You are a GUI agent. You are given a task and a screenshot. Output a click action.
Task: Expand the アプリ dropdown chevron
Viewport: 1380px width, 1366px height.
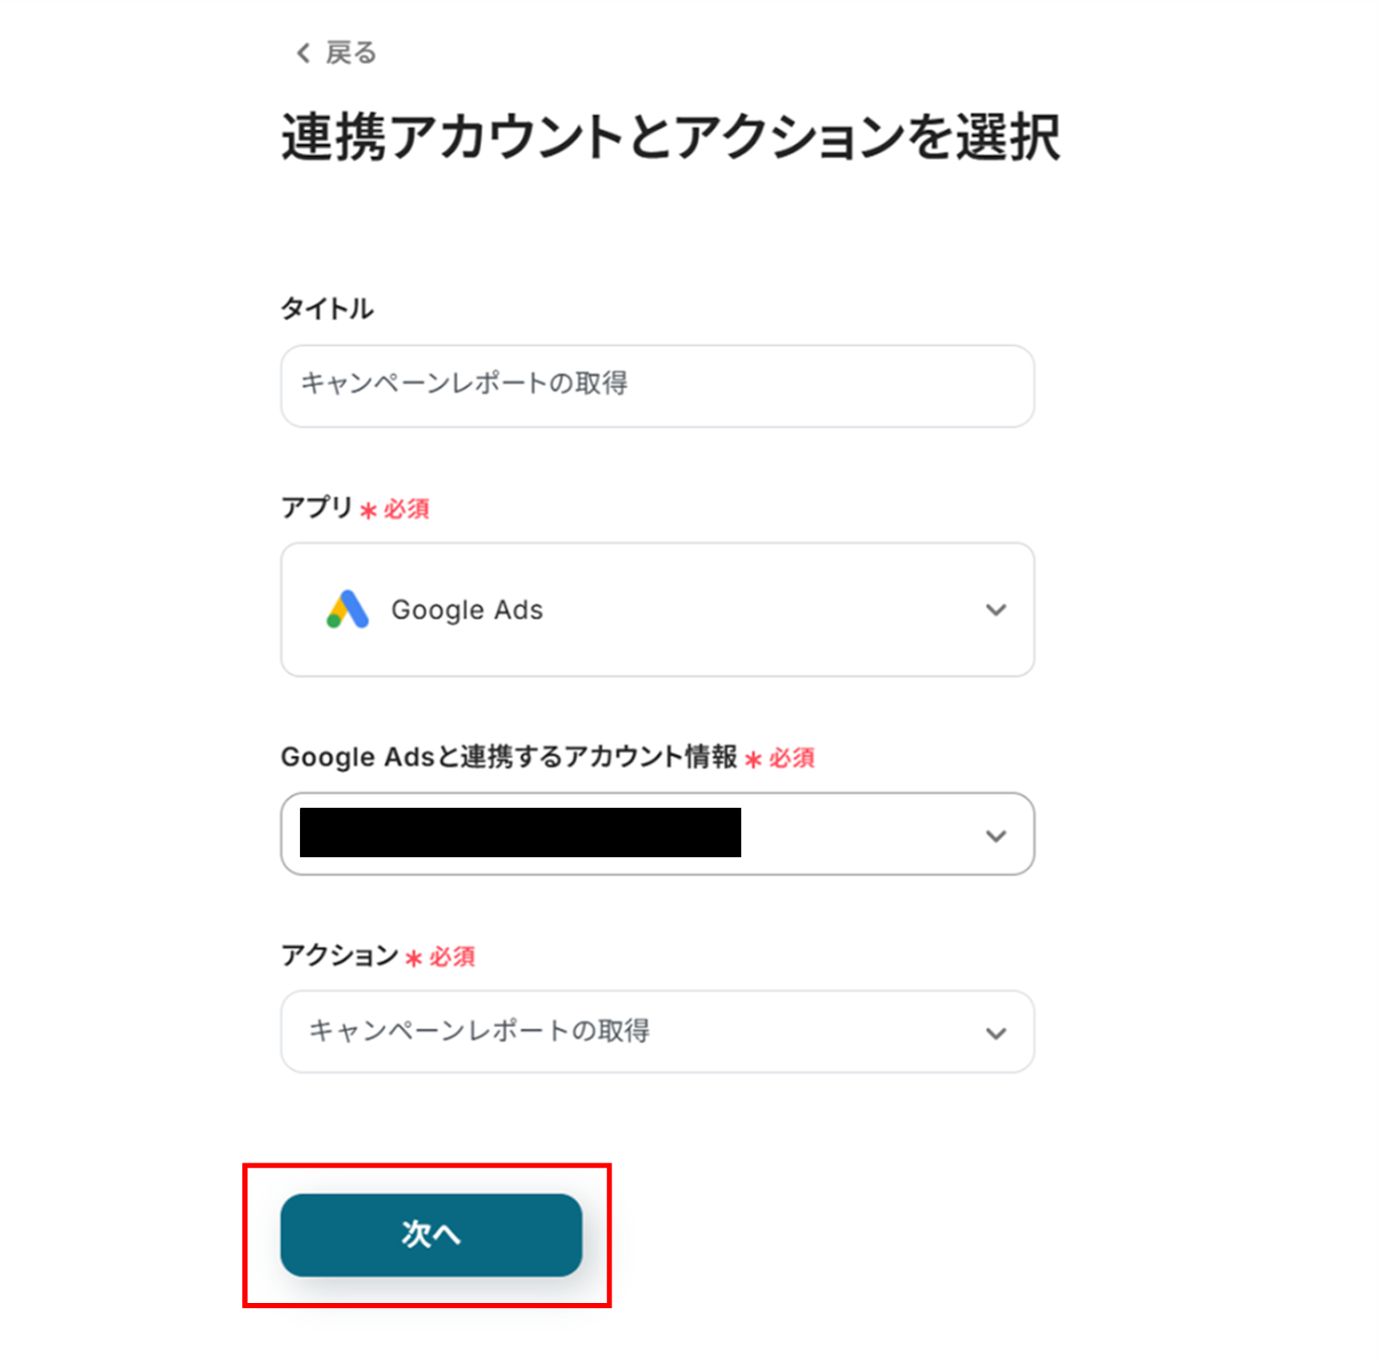(x=995, y=610)
